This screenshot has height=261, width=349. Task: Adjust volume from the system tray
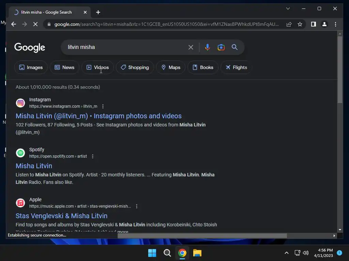coord(306,253)
